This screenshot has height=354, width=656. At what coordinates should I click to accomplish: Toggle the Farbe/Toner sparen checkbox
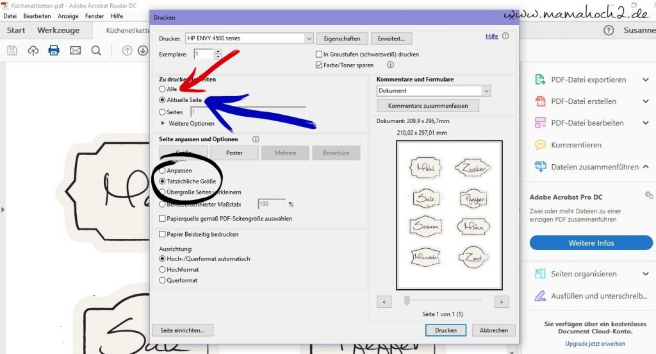click(319, 65)
